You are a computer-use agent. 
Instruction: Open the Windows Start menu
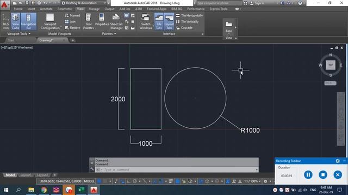[x=6, y=190]
